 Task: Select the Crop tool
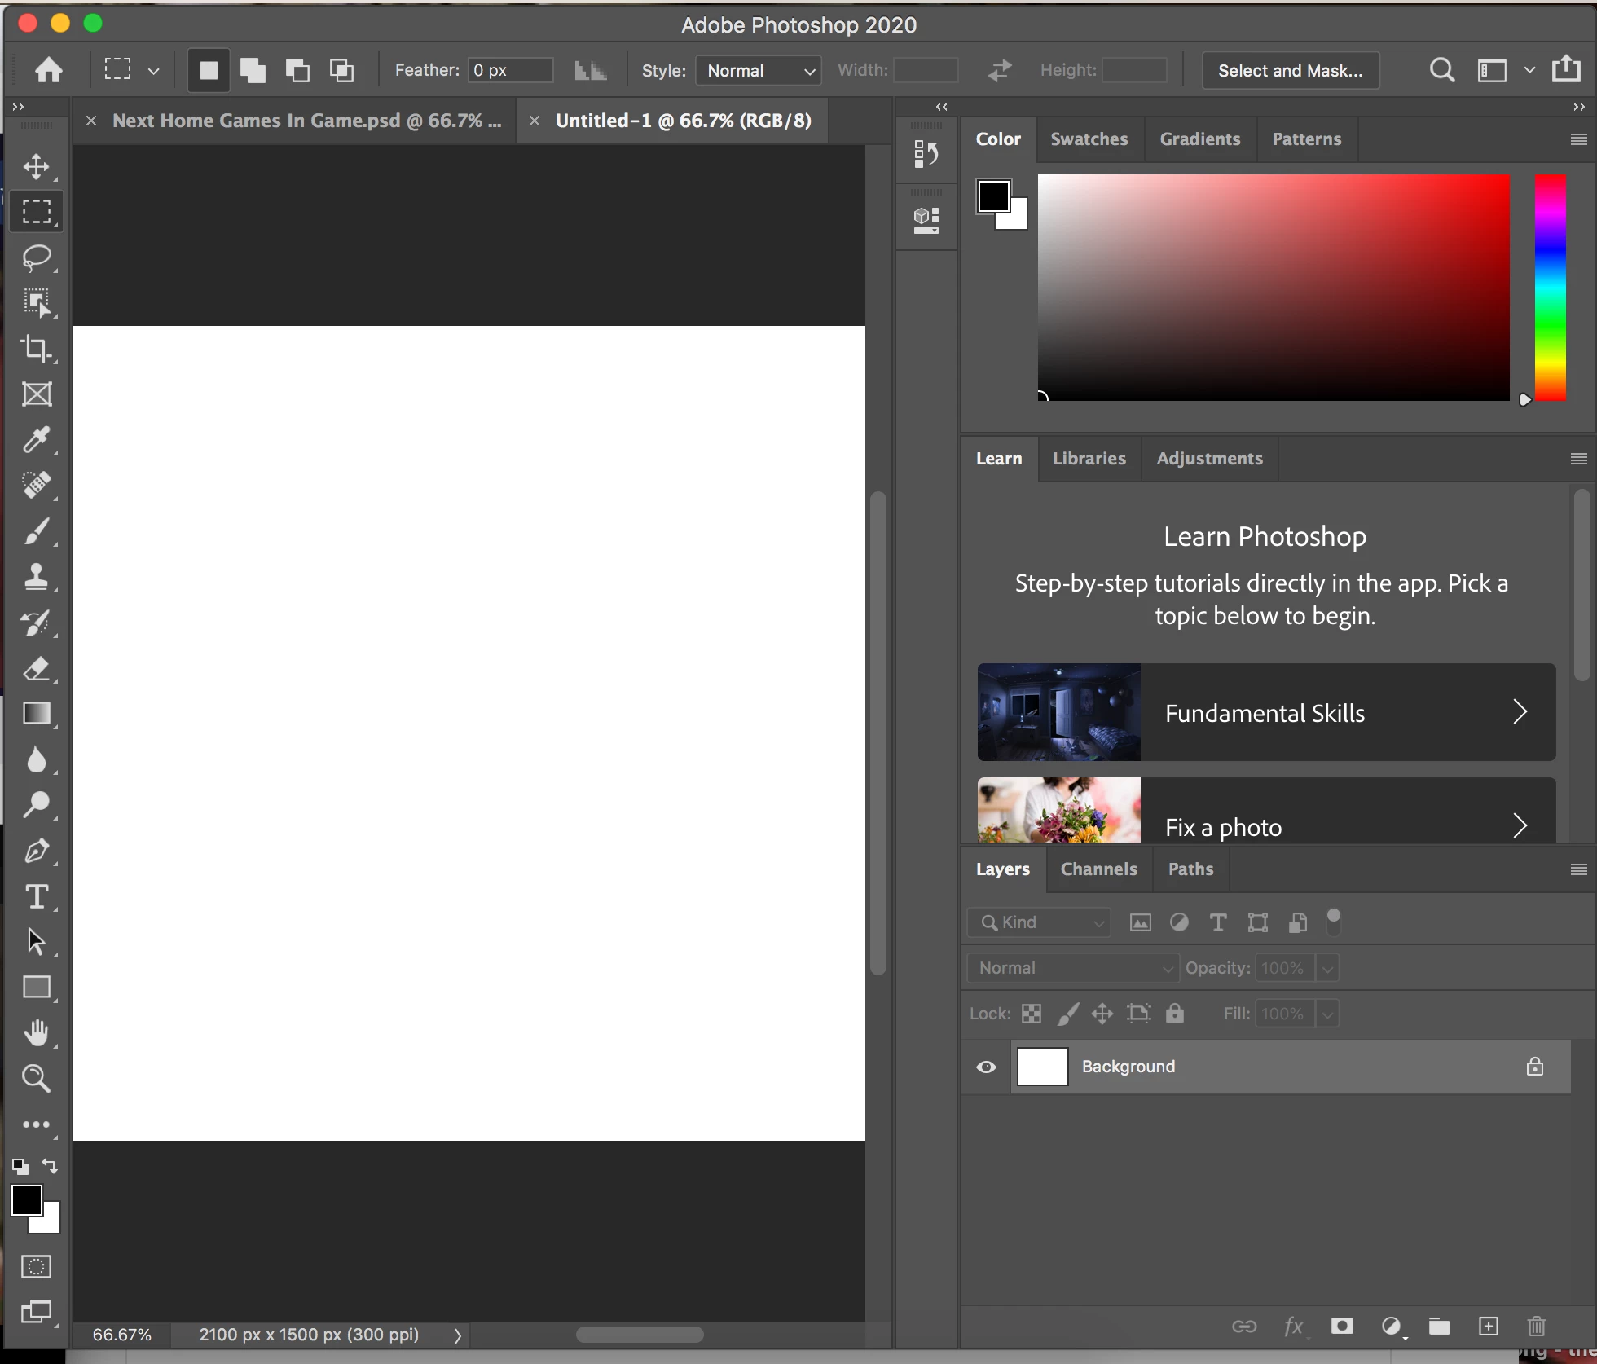coord(36,349)
